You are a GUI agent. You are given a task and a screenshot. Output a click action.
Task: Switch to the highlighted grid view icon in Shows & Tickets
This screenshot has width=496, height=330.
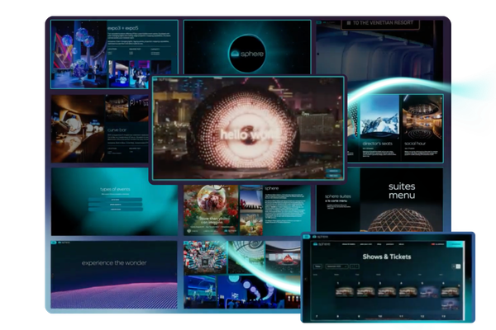coord(458,266)
